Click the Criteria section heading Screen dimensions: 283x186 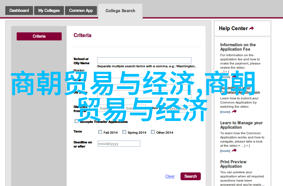pos(82,35)
